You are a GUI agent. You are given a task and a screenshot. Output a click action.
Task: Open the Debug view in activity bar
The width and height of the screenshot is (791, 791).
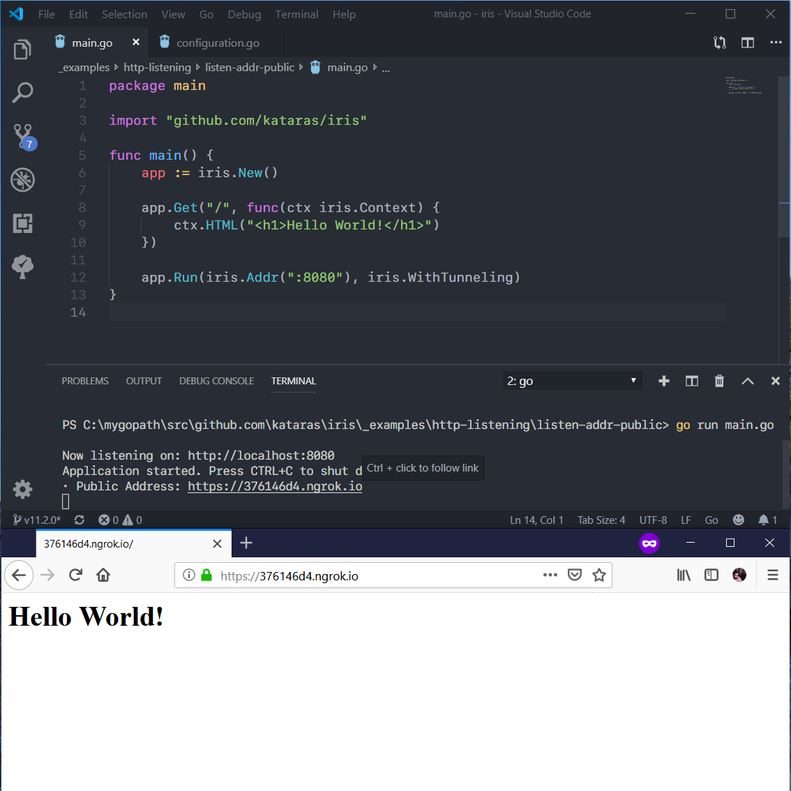coord(22,179)
